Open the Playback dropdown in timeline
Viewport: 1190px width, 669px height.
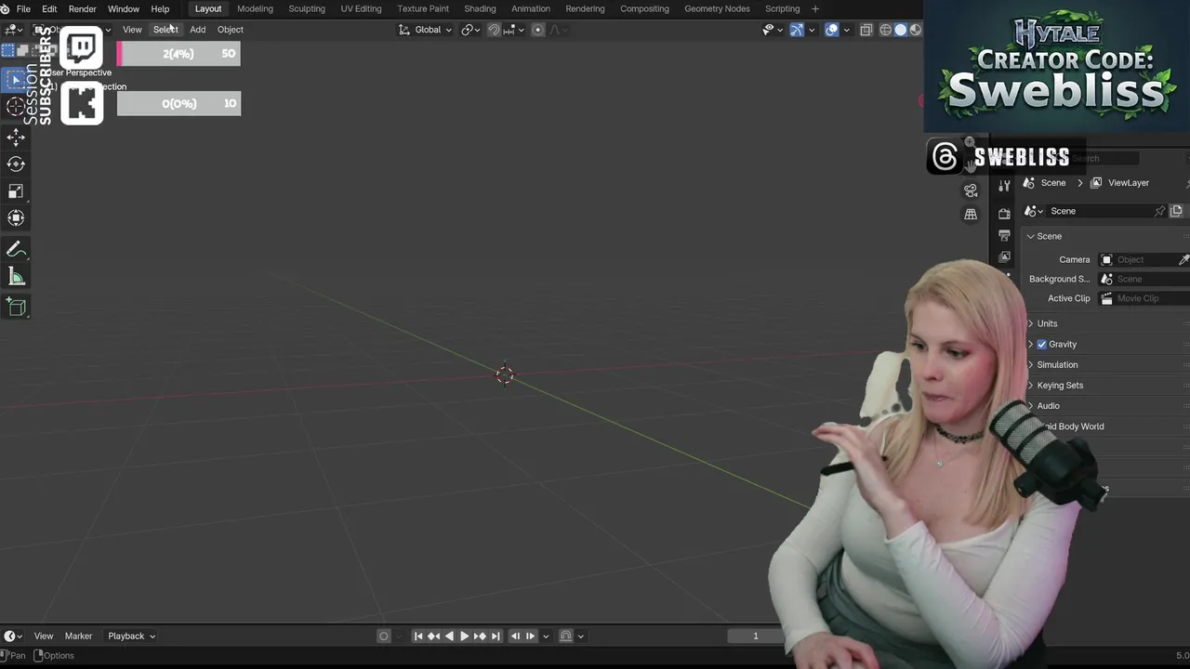131,636
